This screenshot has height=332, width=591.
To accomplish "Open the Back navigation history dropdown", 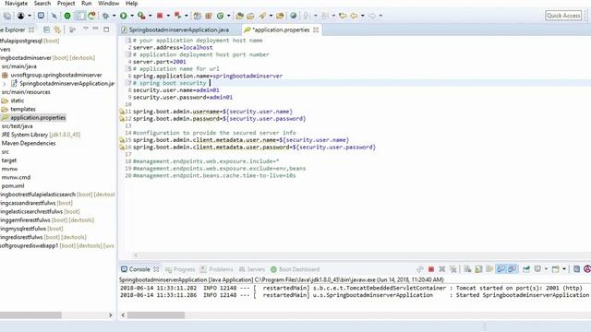I will pos(362,16).
